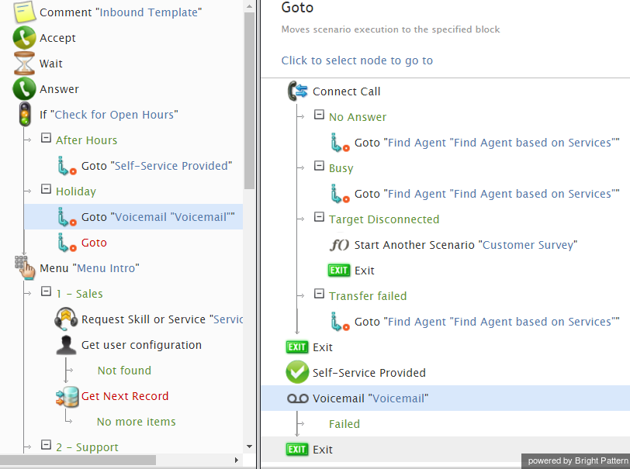
Task: Collapse the 1 - Sales menu branch
Action: 47,291
